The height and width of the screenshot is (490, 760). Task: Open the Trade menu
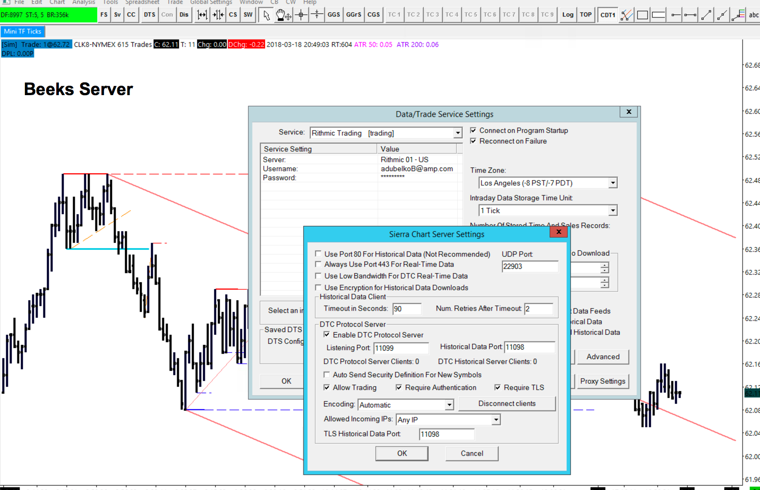[x=175, y=2]
